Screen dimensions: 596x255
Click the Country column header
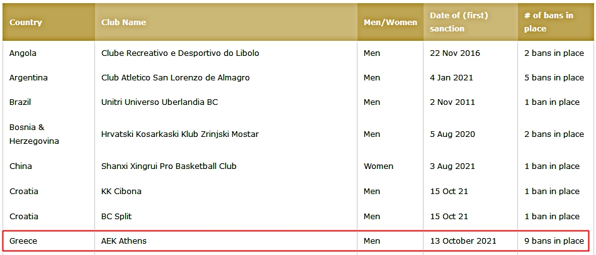click(x=26, y=23)
